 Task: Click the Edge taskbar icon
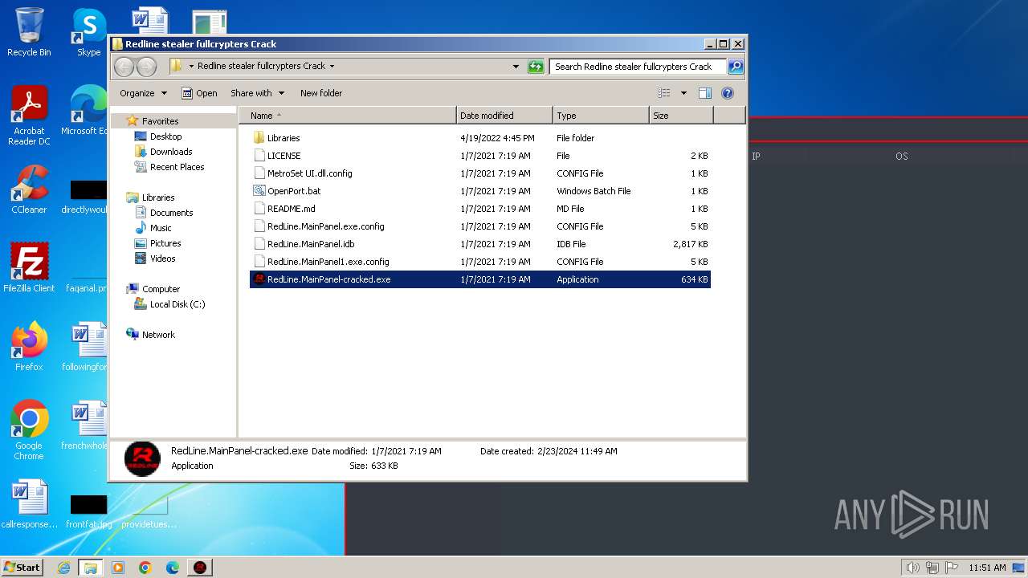pyautogui.click(x=173, y=568)
